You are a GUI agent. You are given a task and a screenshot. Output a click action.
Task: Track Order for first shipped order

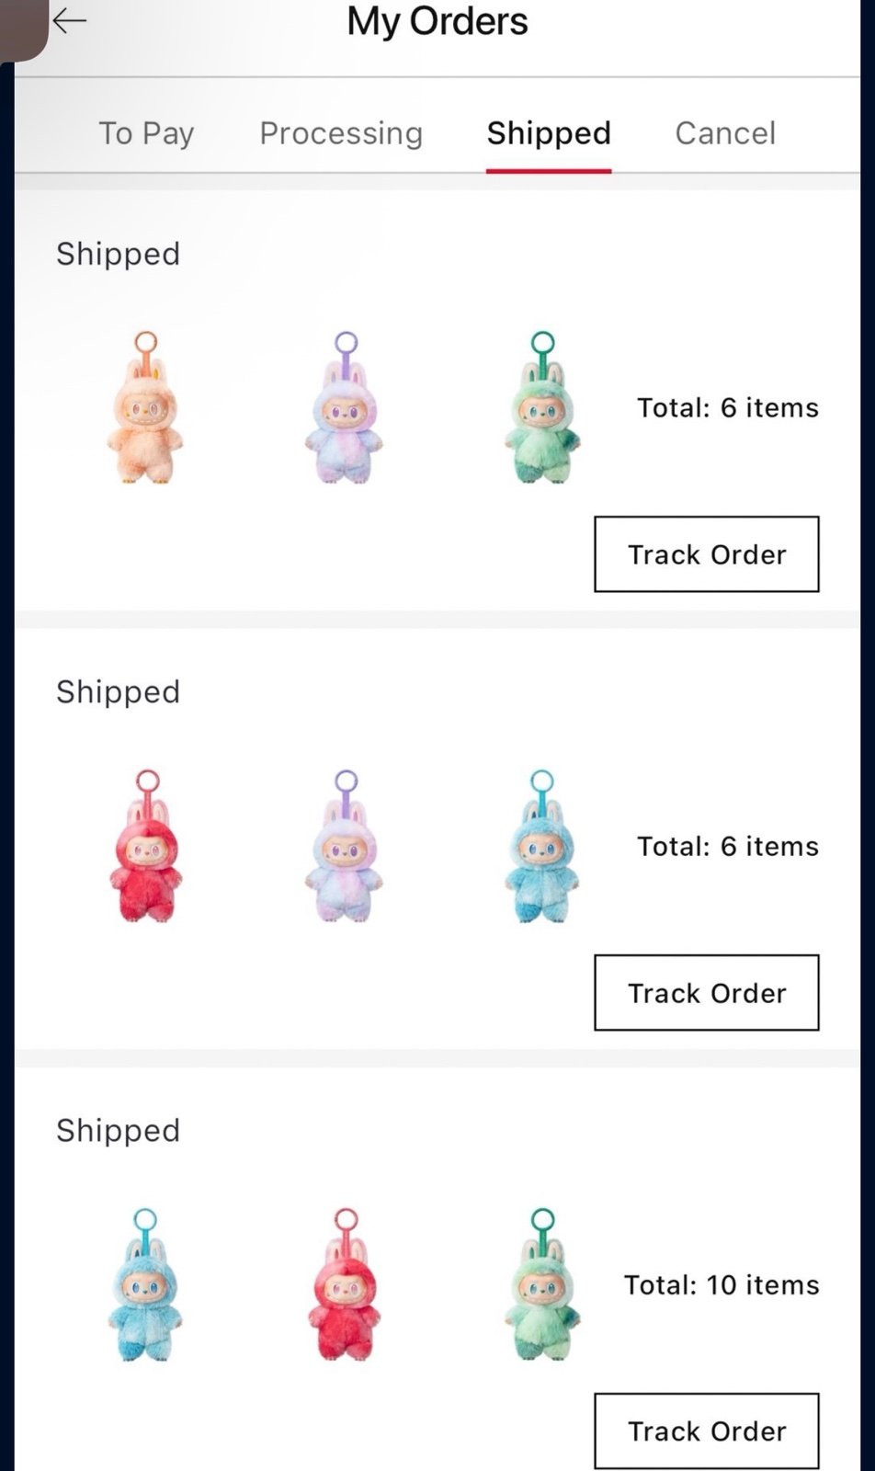click(707, 554)
